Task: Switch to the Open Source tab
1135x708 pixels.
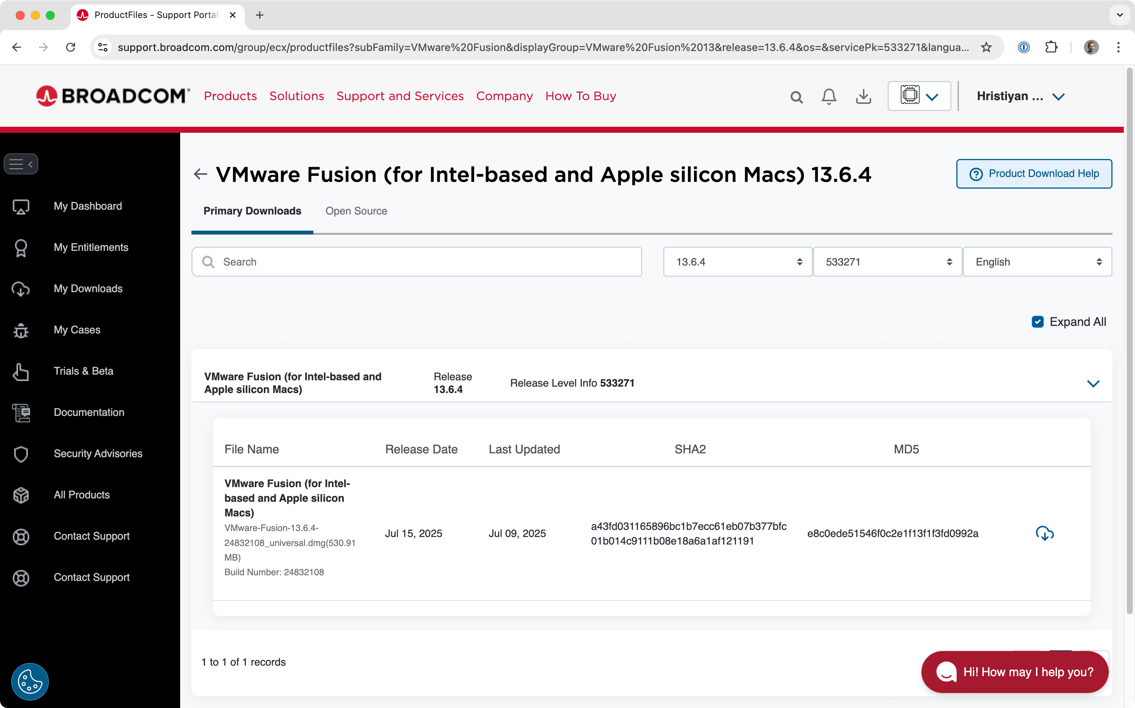Action: tap(356, 211)
